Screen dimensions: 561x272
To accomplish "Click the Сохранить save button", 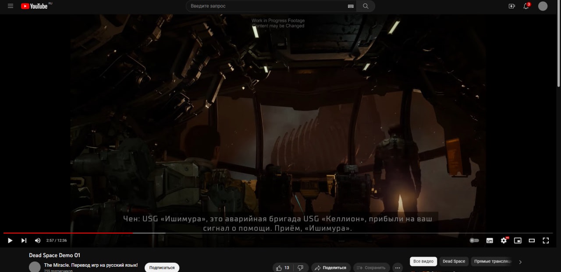I will pyautogui.click(x=371, y=268).
